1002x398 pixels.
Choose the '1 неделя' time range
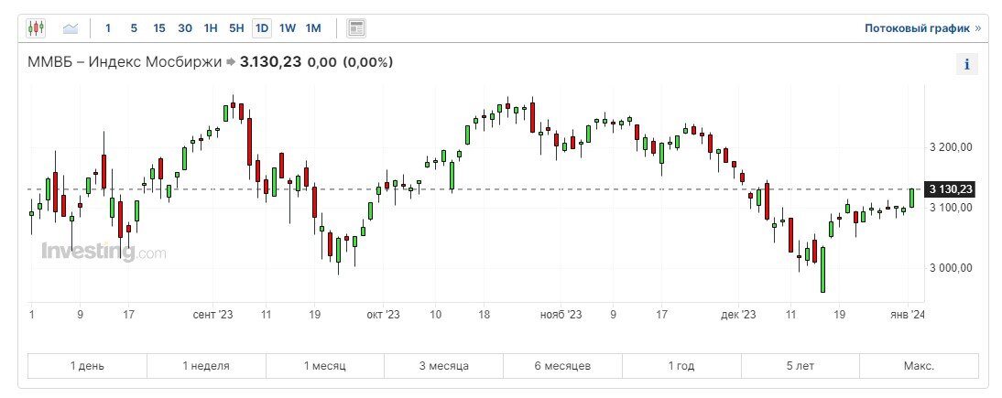(206, 366)
